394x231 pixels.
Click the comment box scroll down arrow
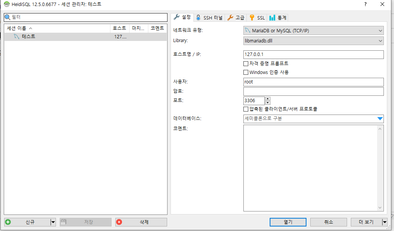pyautogui.click(x=380, y=208)
